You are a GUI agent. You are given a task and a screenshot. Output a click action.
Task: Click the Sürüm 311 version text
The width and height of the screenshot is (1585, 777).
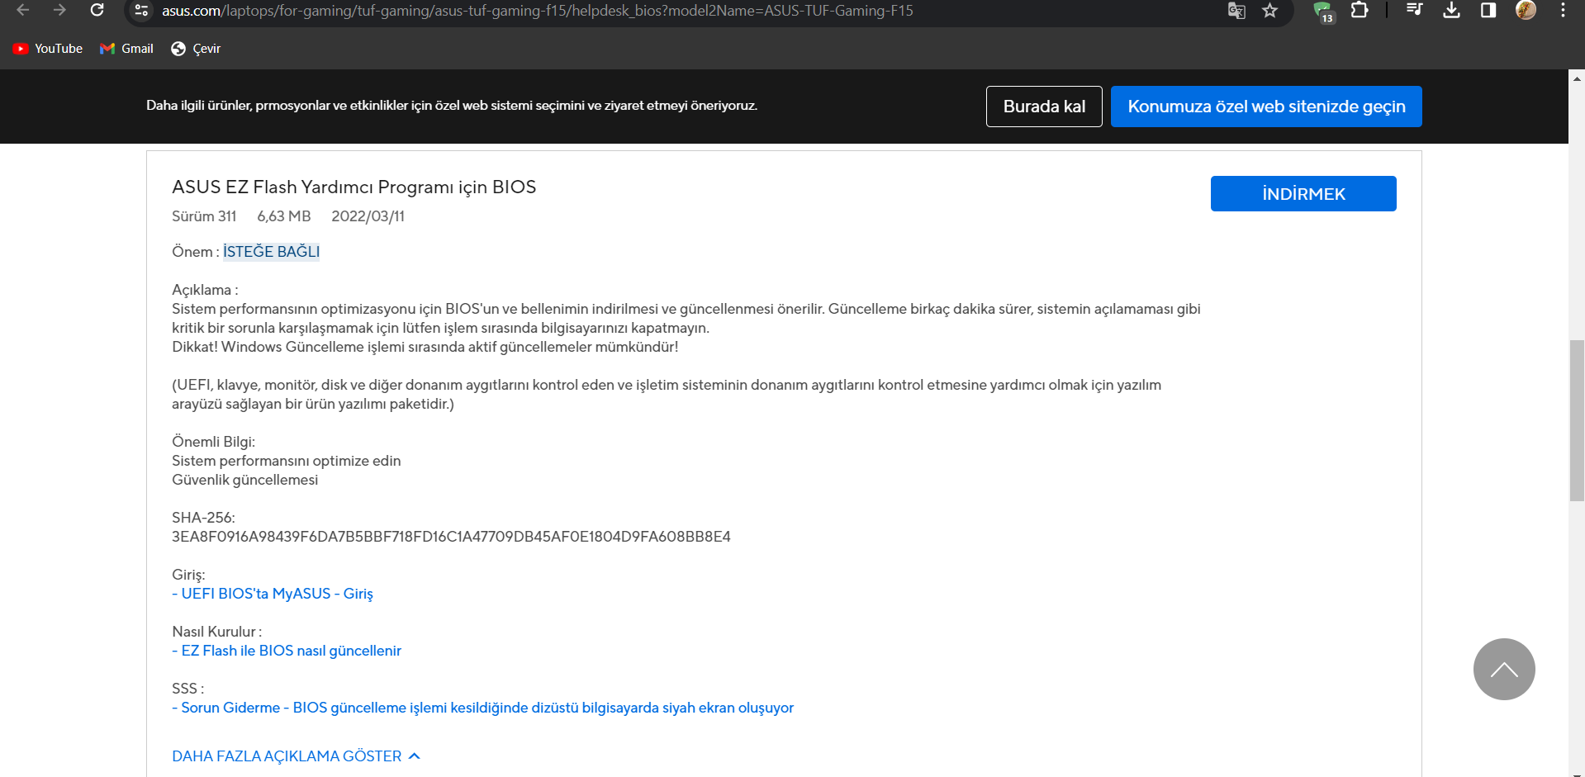(204, 216)
